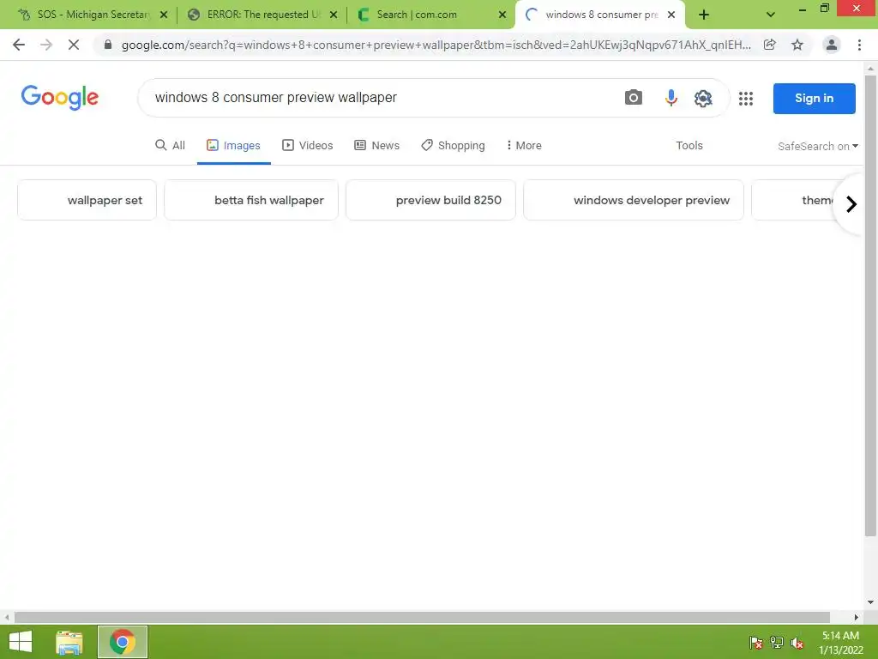
Task: Click the horizontal page scrollbar
Action: pos(422,617)
